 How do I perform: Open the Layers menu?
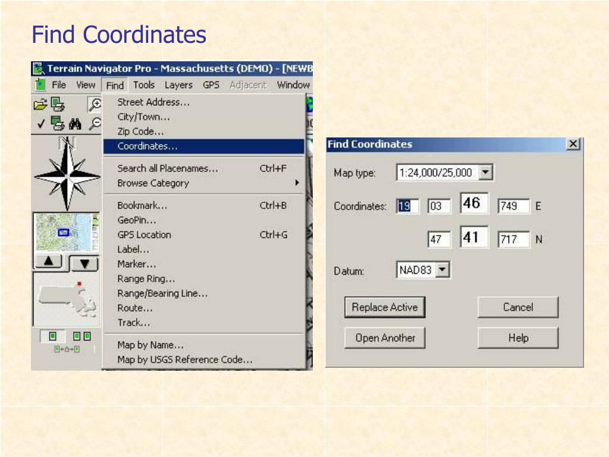(x=178, y=84)
